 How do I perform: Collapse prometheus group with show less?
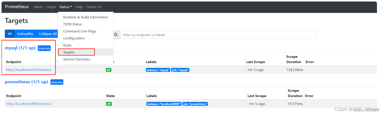pos(57,82)
